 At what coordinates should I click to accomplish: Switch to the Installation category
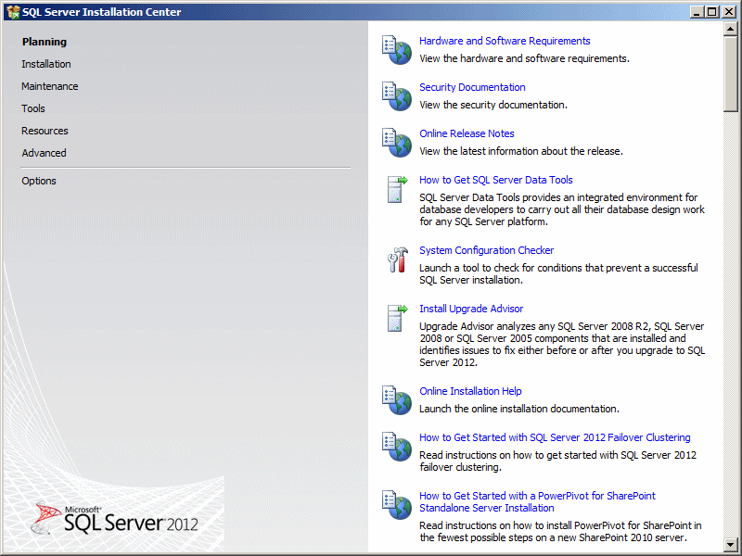(x=45, y=64)
